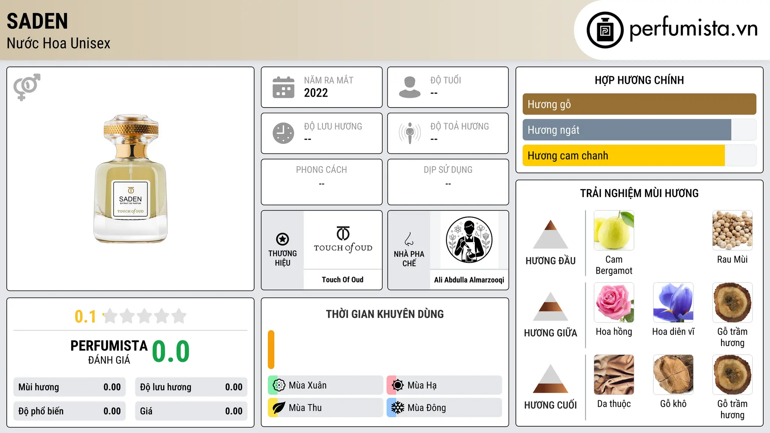
Task: Click the Da thuộc note name
Action: tap(614, 404)
